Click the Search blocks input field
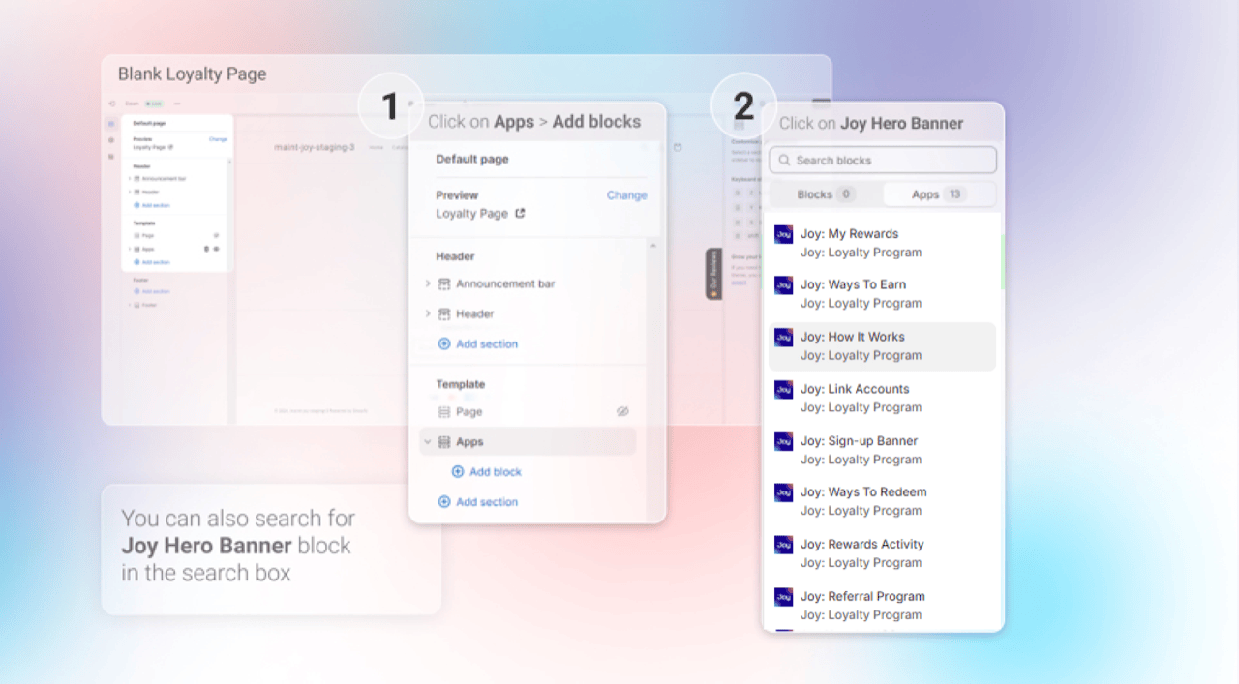The image size is (1239, 684). pos(883,160)
